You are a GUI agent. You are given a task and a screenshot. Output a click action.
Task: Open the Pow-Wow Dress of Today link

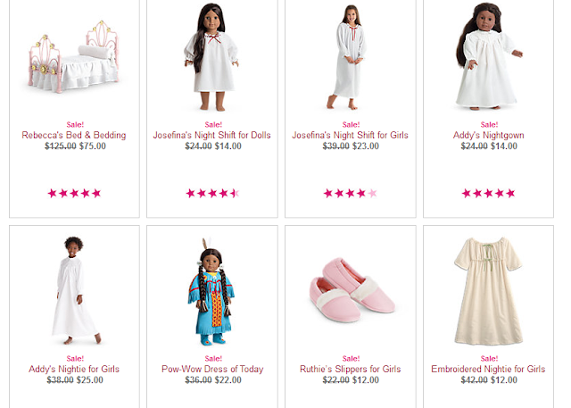(212, 370)
